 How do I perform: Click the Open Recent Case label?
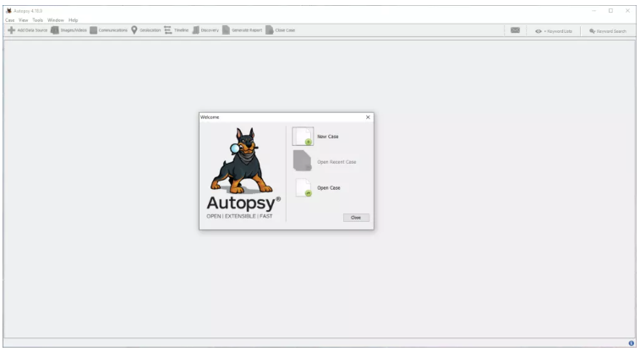[336, 162]
